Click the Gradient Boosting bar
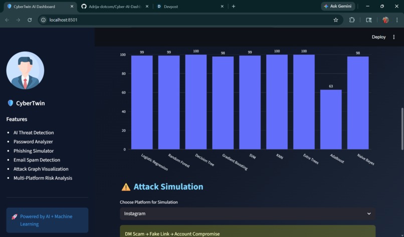The width and height of the screenshot is (404, 237). pos(223,103)
